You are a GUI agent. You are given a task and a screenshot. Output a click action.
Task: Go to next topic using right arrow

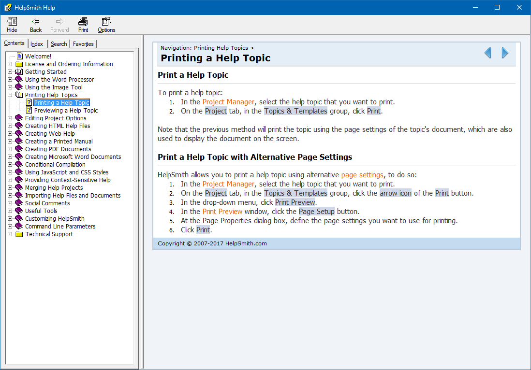(x=505, y=53)
